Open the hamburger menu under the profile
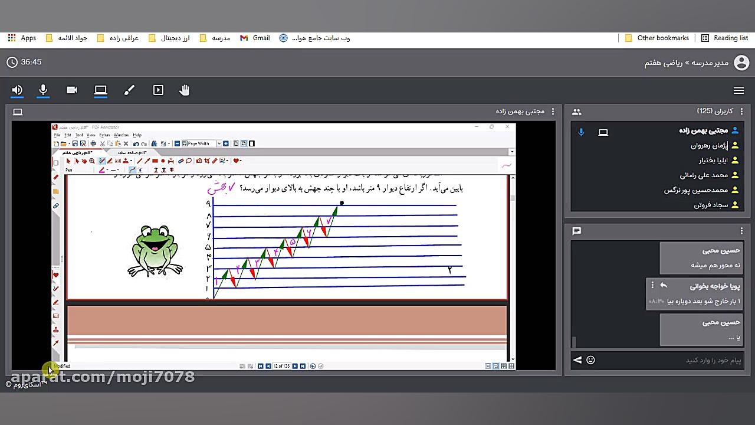The height and width of the screenshot is (425, 755). [738, 90]
